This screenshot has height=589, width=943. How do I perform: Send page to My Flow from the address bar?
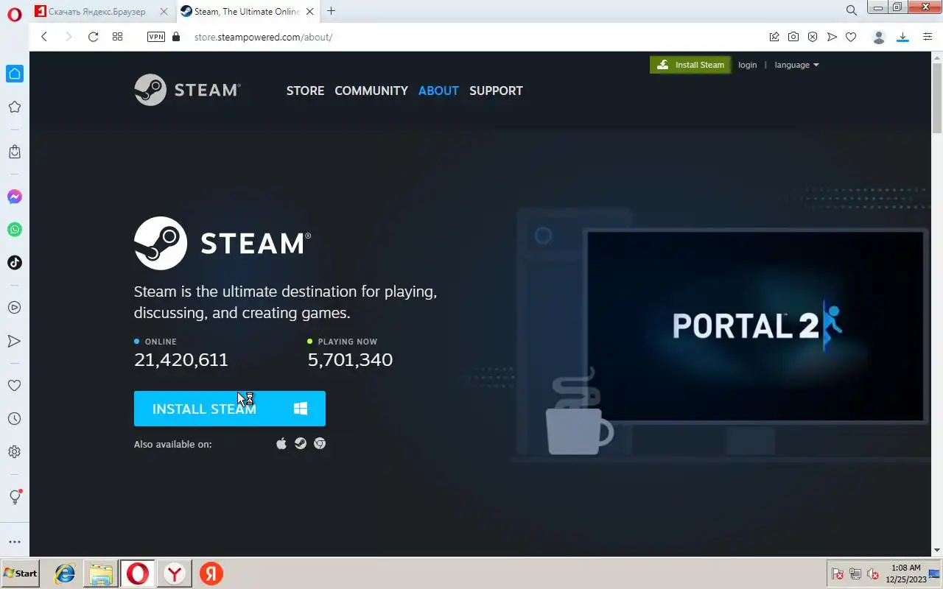832,37
